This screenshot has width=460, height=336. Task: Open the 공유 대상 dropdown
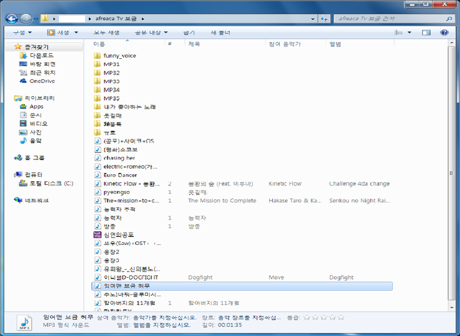click(x=151, y=32)
